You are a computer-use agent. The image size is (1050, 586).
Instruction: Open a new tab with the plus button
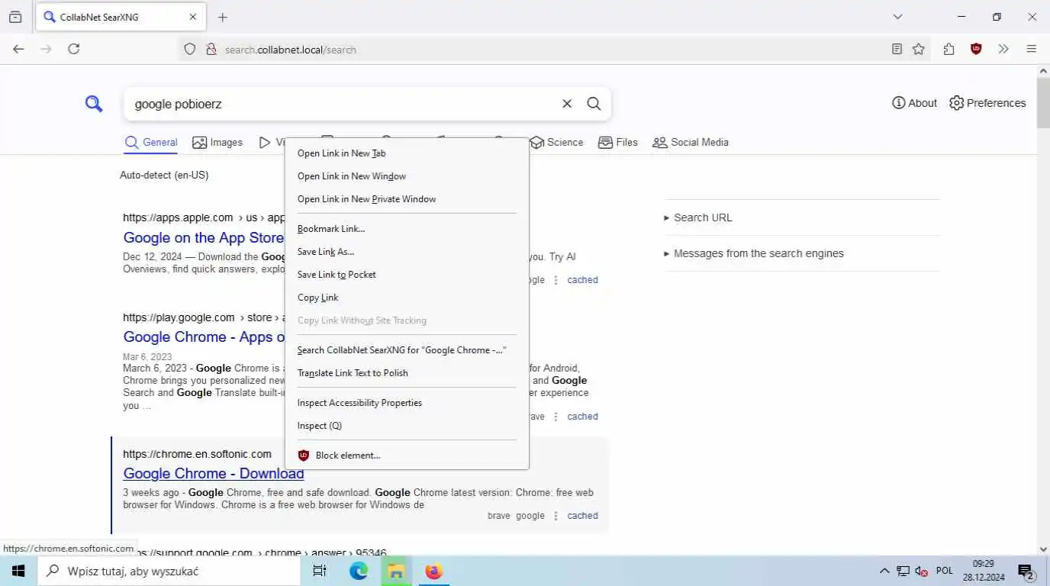pos(222,17)
